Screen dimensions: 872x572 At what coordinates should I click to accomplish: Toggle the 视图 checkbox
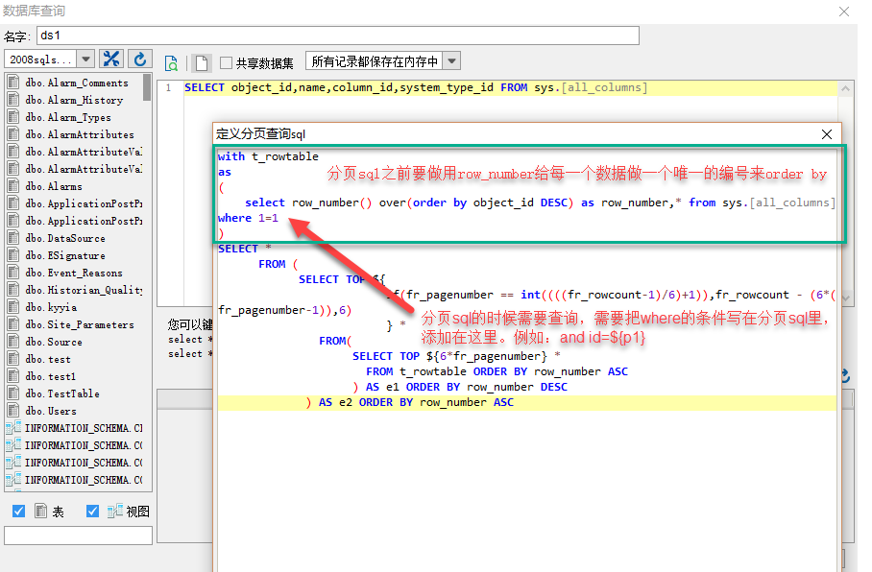point(93,511)
